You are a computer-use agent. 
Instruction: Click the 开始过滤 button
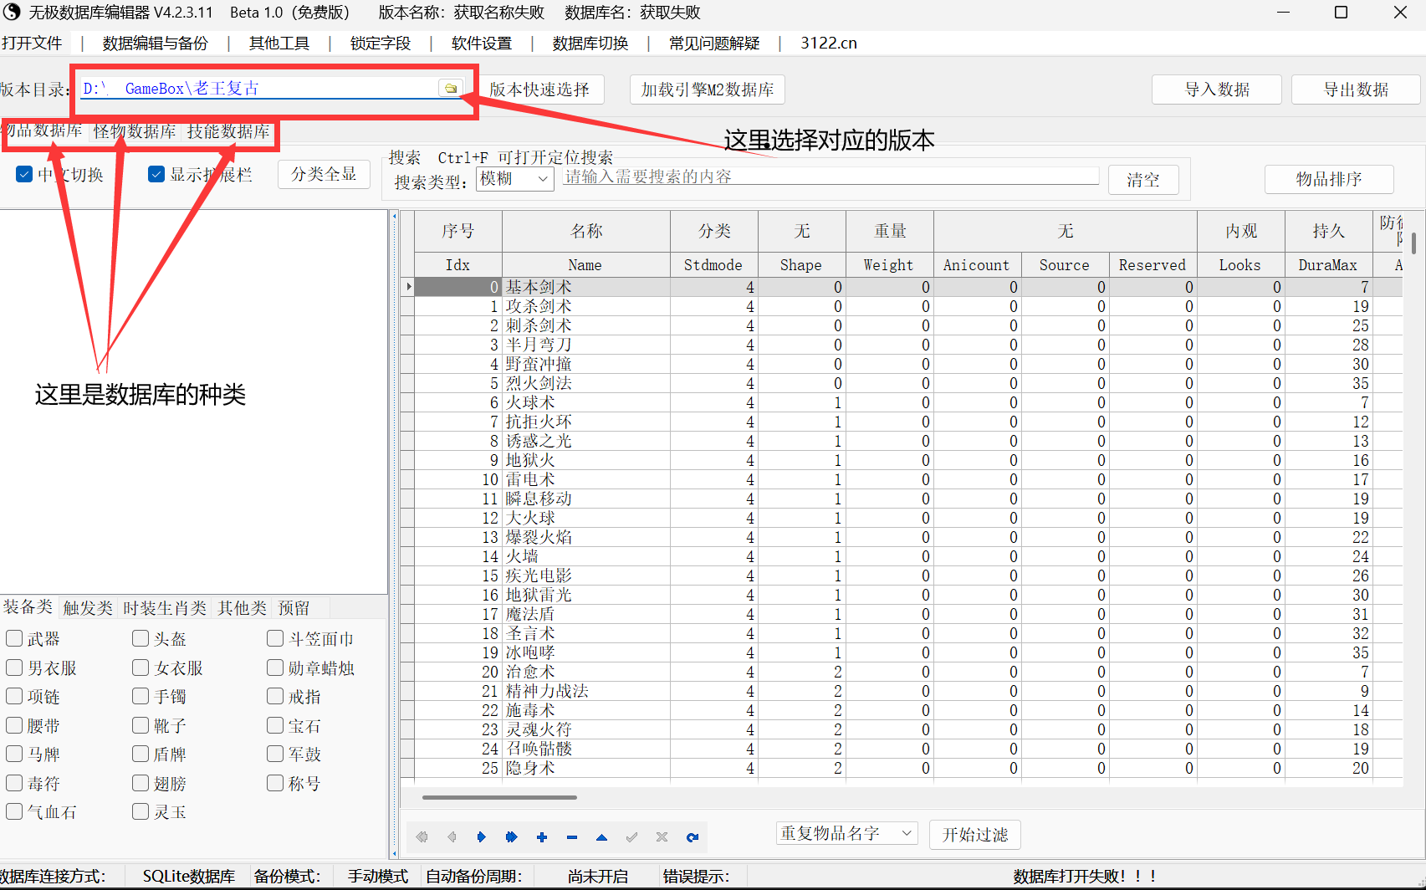[x=975, y=835]
